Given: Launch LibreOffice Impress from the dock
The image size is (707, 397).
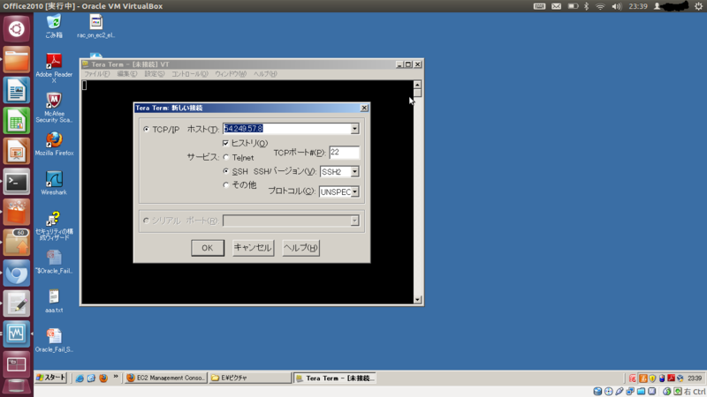Looking at the screenshot, I should (x=16, y=151).
